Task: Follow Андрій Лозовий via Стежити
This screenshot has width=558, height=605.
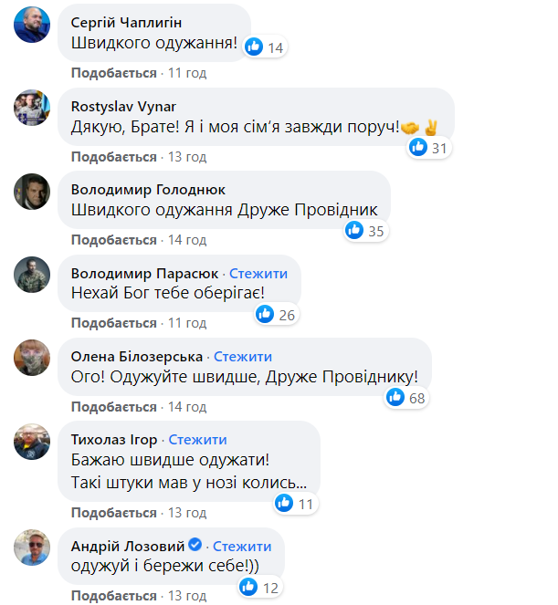Action: click(242, 546)
